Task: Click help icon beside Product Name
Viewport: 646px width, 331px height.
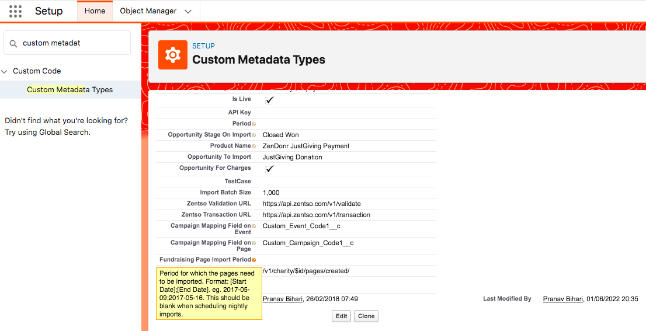Action: coord(253,146)
